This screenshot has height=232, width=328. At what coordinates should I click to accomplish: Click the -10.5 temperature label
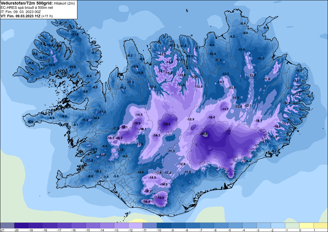[x=51, y=65]
